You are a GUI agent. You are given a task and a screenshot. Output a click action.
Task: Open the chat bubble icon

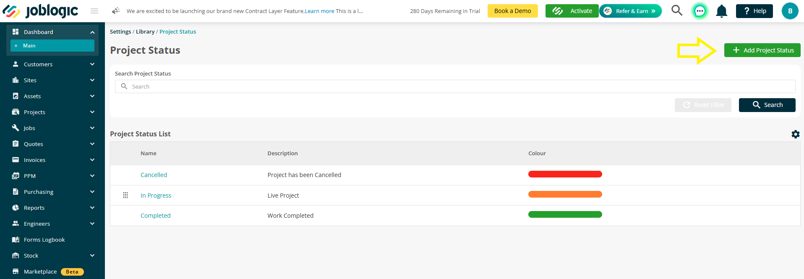(x=700, y=11)
